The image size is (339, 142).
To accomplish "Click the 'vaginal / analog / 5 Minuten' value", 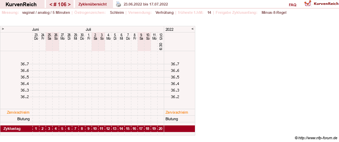I will click(46, 12).
